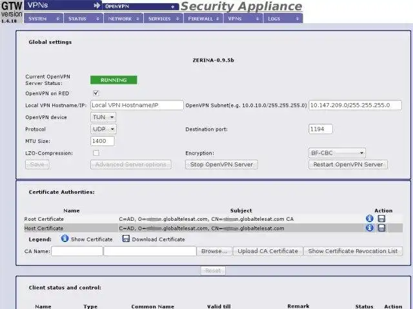Click the RUNNING server status indicator
The image size is (413, 309).
point(114,80)
